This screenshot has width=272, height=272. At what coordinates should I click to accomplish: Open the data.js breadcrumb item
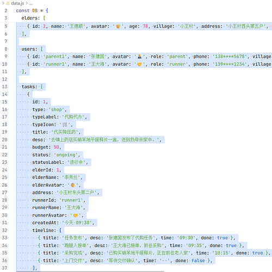tap(17, 3)
